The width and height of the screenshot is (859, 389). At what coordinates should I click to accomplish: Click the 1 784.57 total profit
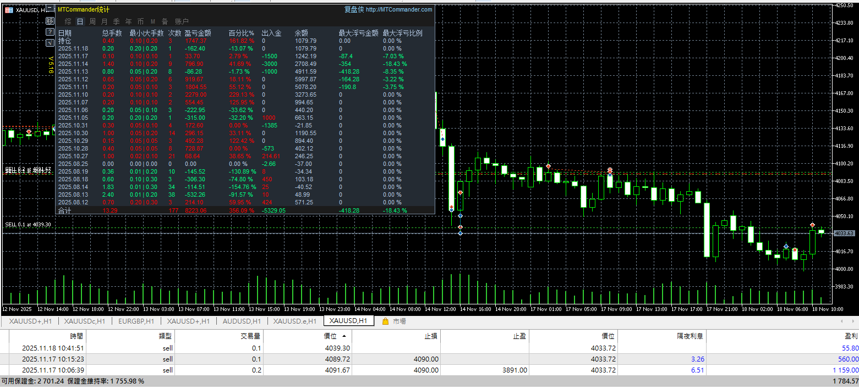click(x=845, y=381)
